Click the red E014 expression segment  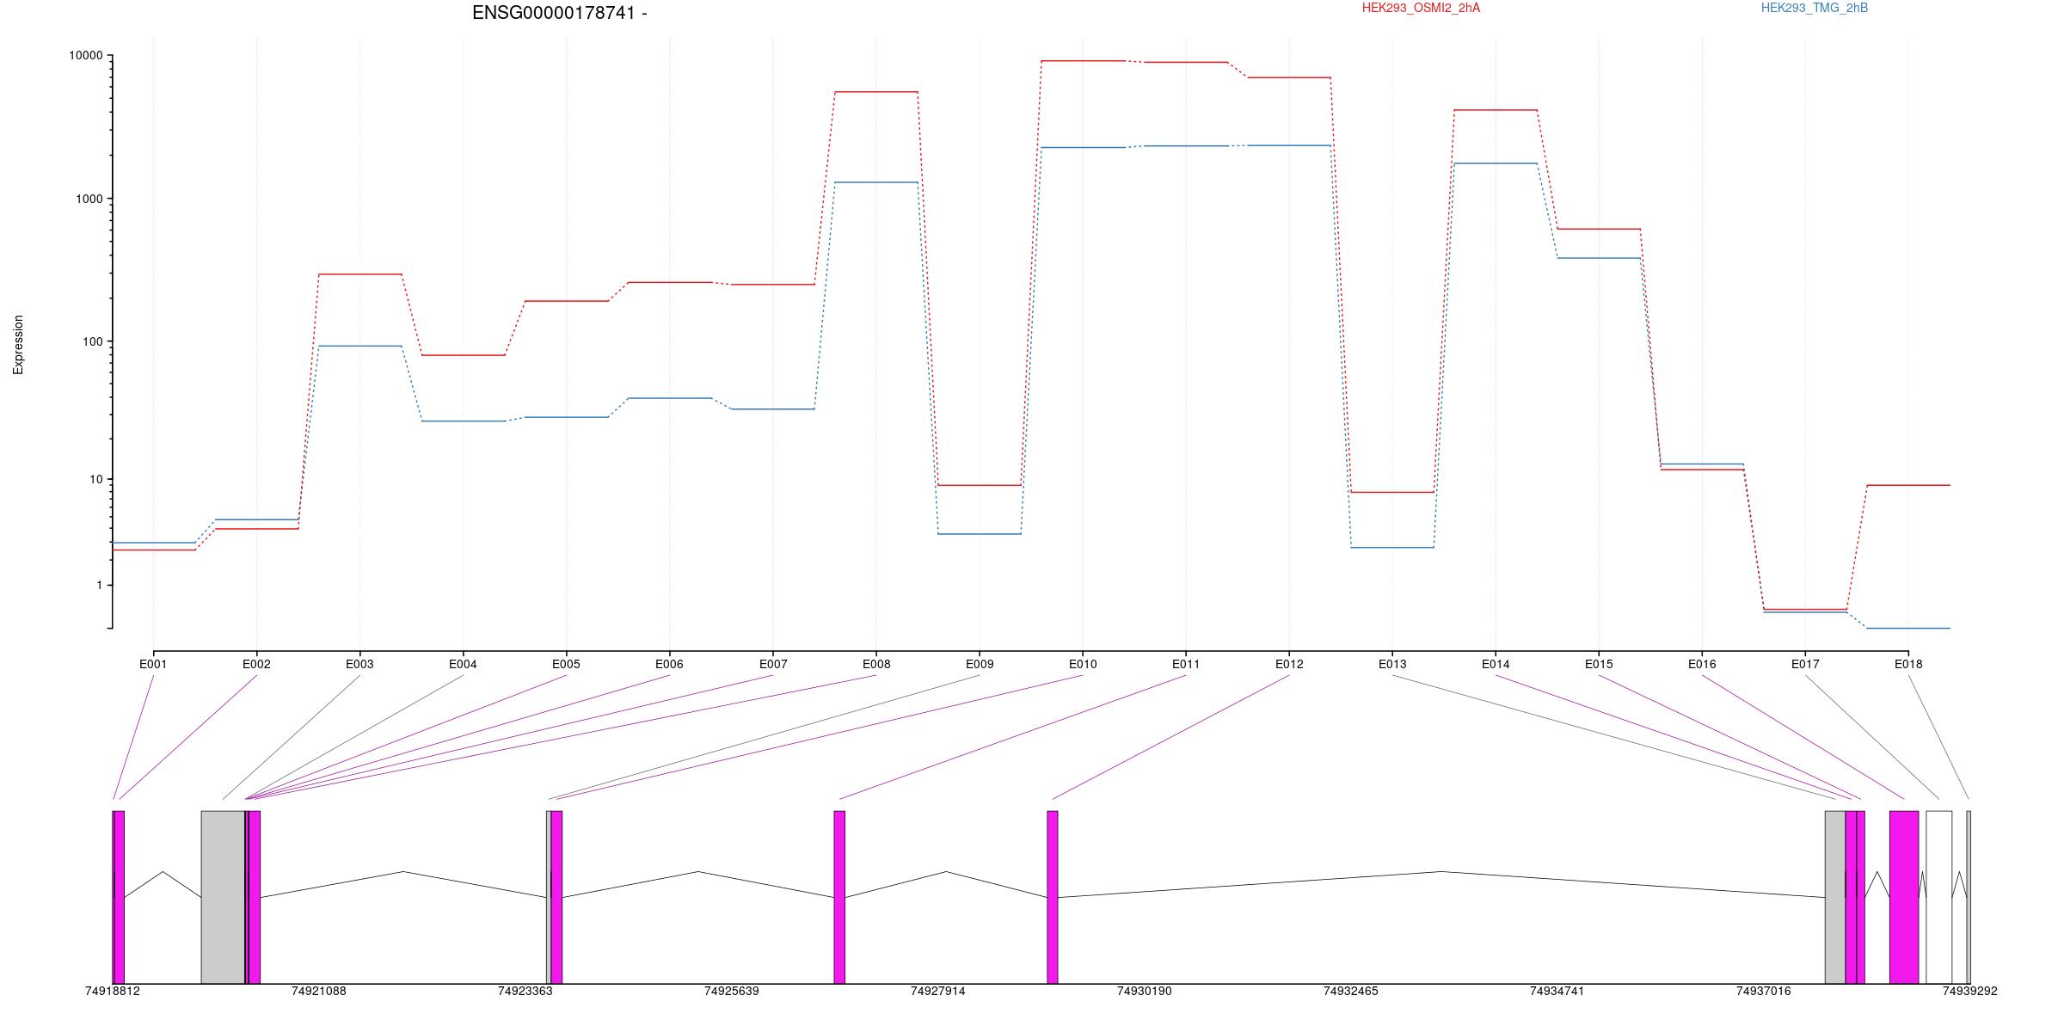(1496, 110)
